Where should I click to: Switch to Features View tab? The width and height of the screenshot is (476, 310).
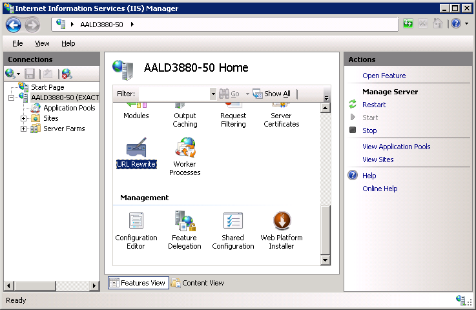click(x=138, y=283)
